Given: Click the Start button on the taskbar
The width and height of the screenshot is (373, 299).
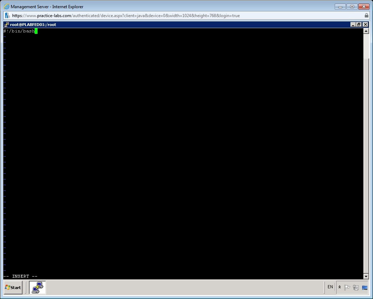Looking at the screenshot, I should tap(13, 288).
